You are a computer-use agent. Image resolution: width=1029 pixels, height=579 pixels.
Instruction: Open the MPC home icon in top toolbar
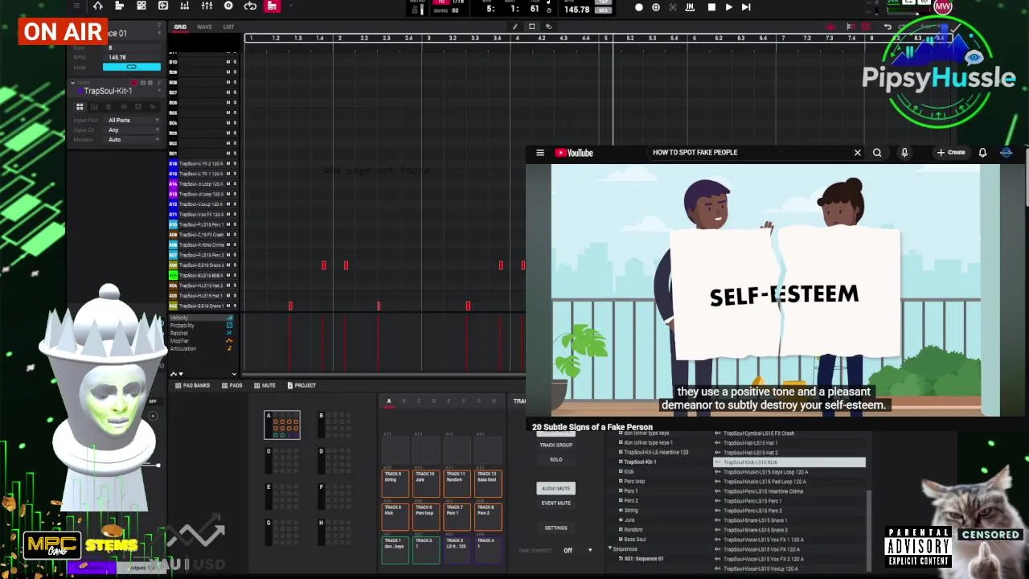click(97, 6)
